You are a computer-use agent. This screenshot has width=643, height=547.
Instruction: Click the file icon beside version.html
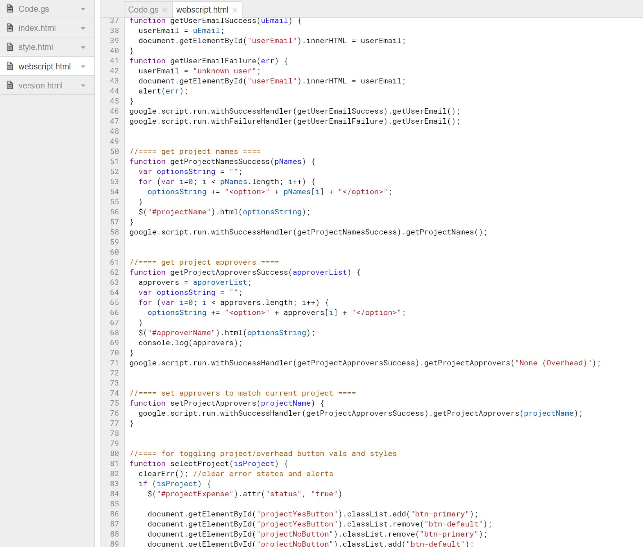(x=10, y=85)
